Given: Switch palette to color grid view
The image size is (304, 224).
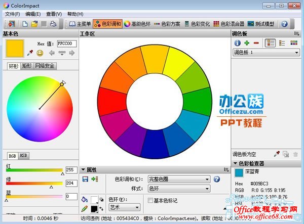Looking at the screenshot, I should (x=294, y=43).
